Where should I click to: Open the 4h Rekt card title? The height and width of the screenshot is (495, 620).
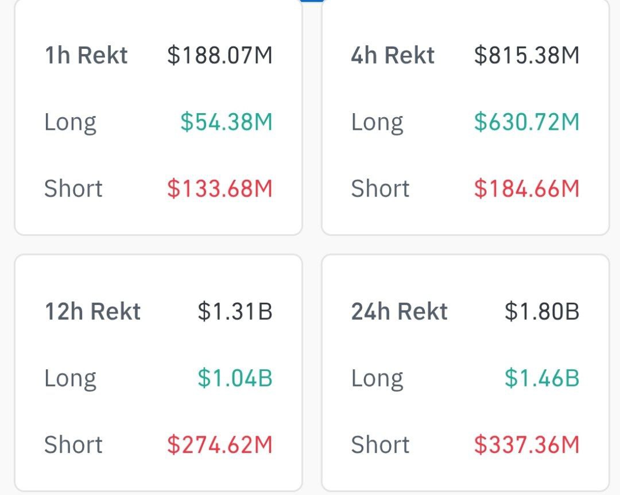coord(393,56)
